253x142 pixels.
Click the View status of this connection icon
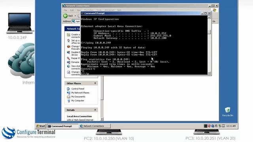pos(68,66)
